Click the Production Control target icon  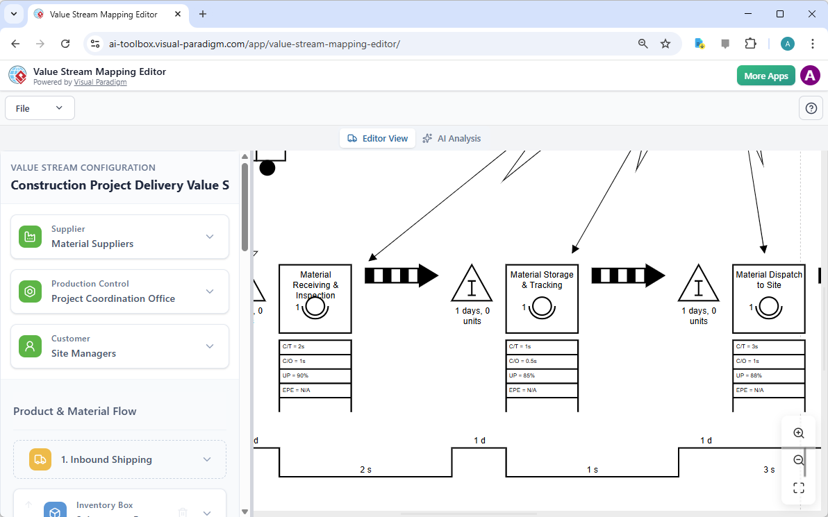[30, 291]
